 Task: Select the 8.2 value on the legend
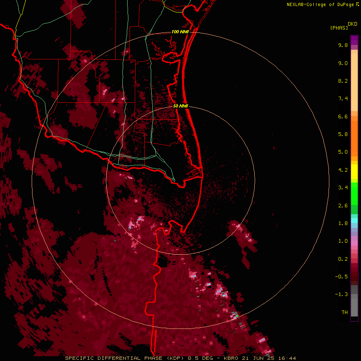(343, 81)
